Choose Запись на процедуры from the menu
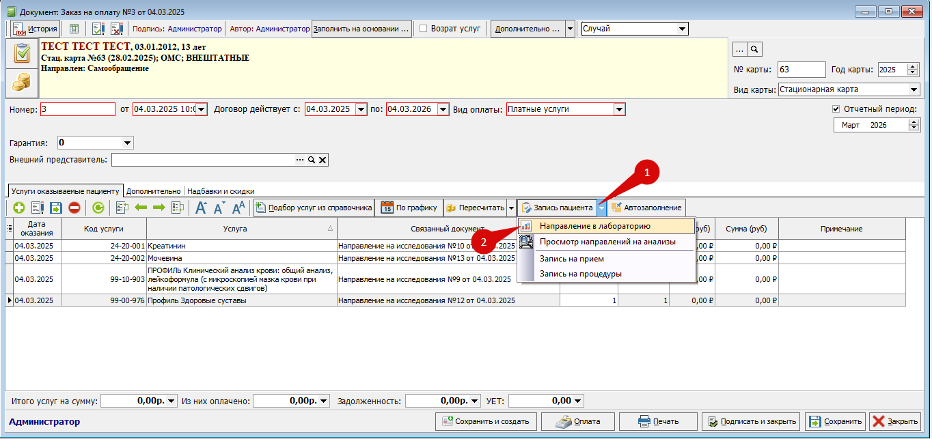Viewport: 932px width, 439px height. tap(580, 274)
